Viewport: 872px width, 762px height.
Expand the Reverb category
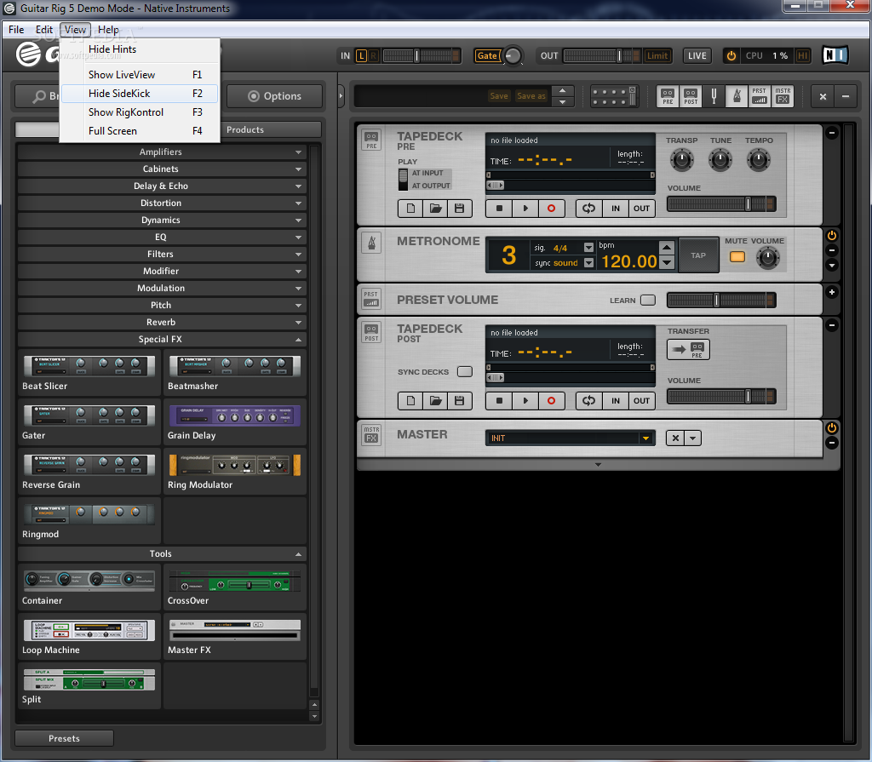[x=162, y=322]
